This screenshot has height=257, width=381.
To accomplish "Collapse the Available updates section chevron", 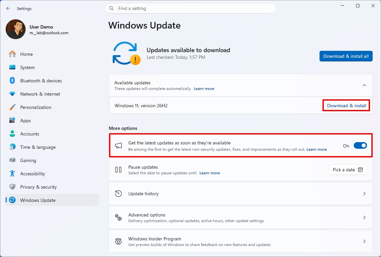I will pos(364,85).
